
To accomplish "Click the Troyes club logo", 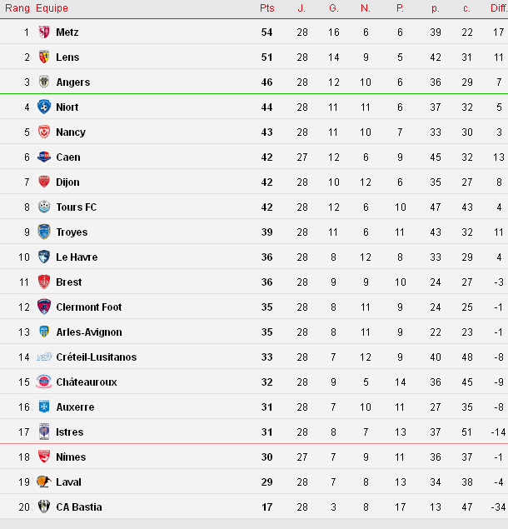I will pos(44,232).
